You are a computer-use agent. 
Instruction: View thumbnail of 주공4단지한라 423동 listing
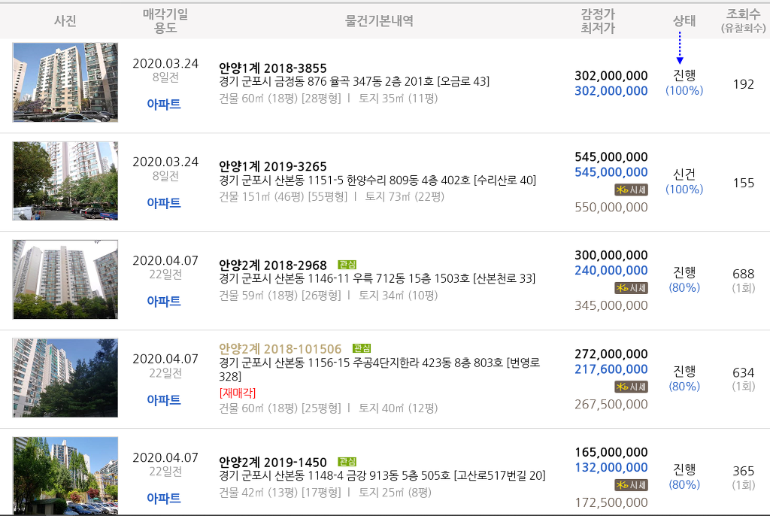click(x=65, y=378)
